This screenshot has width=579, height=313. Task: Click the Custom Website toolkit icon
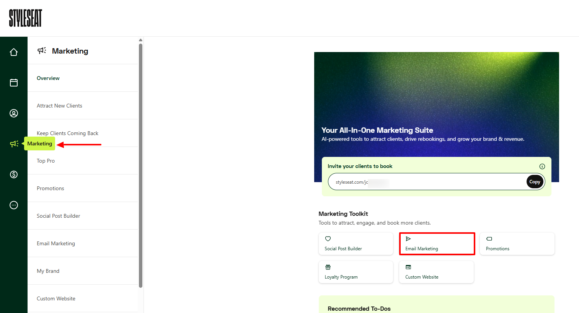pyautogui.click(x=408, y=267)
